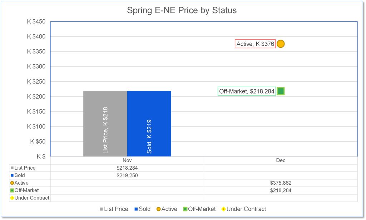Click the chart title Spring E-NE Price by Status

(182, 10)
